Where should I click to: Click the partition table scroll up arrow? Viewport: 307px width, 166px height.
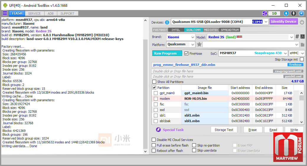point(301,93)
